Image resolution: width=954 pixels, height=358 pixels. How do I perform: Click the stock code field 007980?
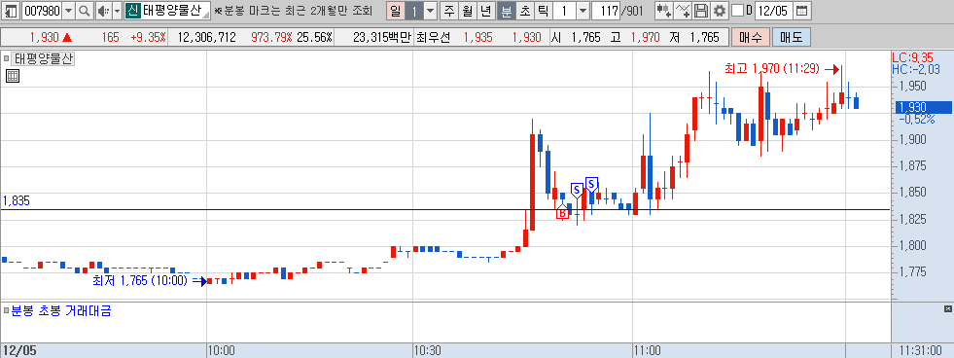click(x=42, y=11)
